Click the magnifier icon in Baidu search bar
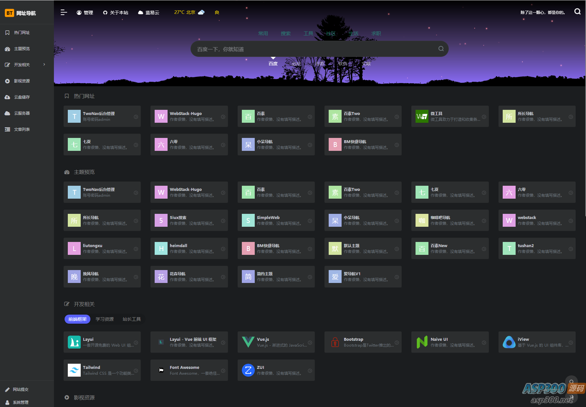The width and height of the screenshot is (586, 407). click(441, 49)
